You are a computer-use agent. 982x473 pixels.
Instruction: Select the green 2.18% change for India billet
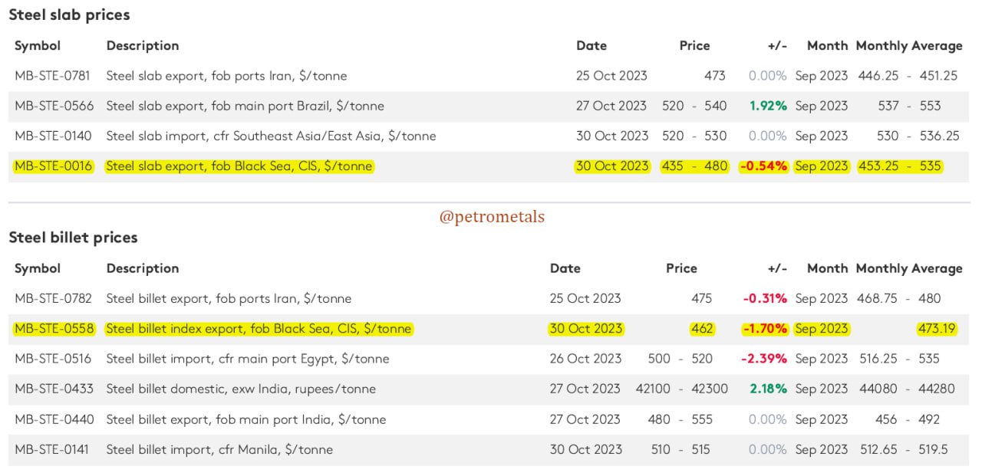[x=768, y=389]
